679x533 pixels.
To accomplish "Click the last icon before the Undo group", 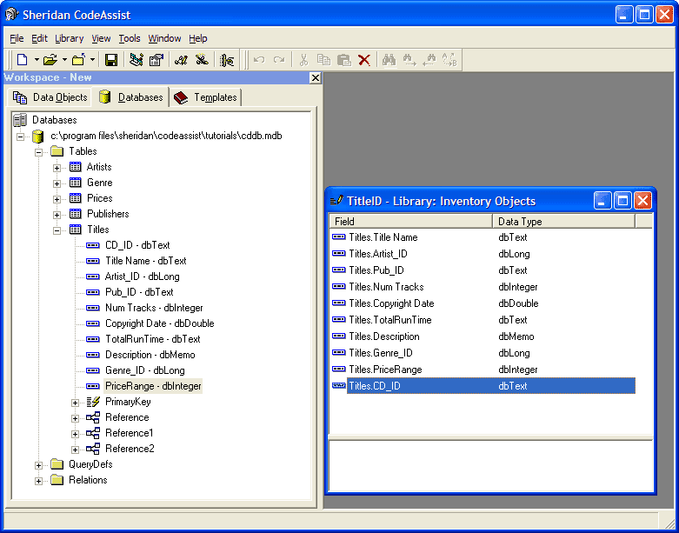I will point(227,60).
